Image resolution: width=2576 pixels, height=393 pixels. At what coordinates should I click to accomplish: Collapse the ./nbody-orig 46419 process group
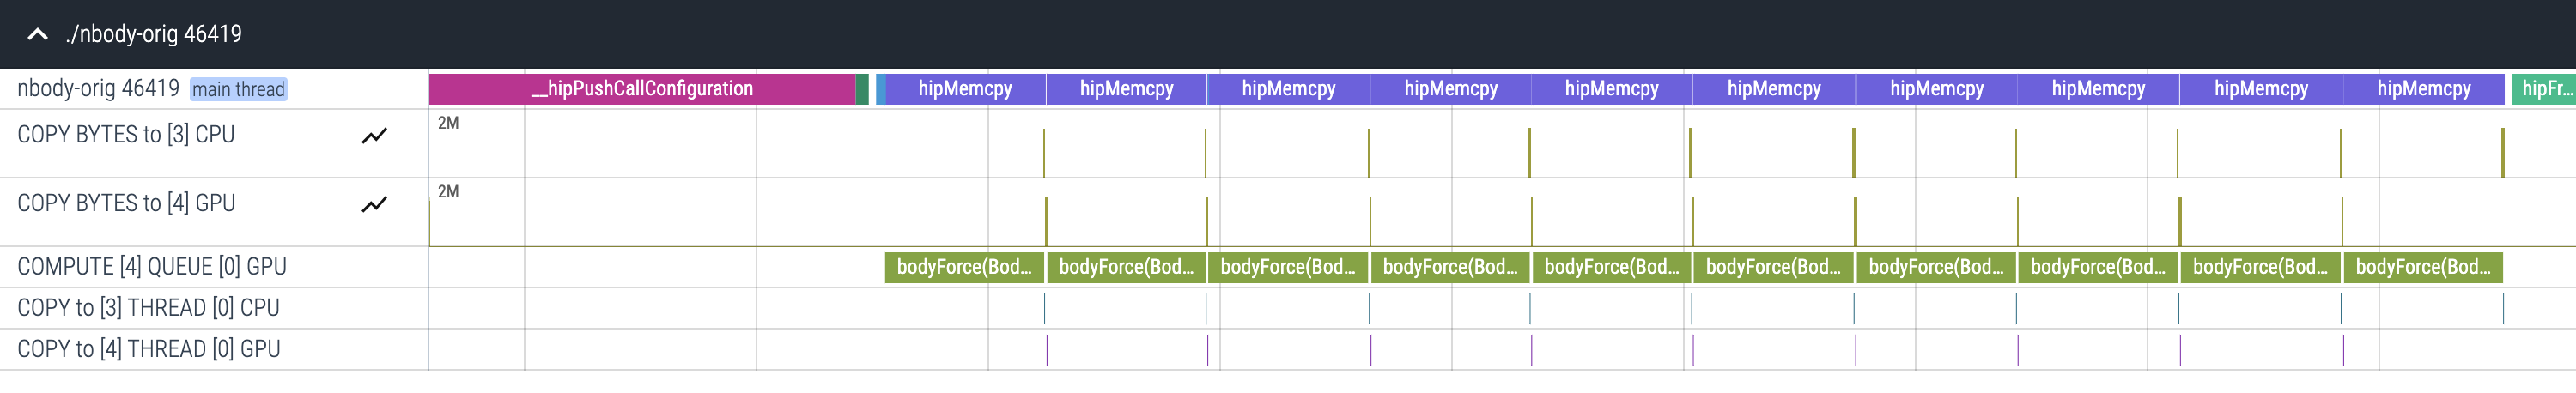coord(37,34)
